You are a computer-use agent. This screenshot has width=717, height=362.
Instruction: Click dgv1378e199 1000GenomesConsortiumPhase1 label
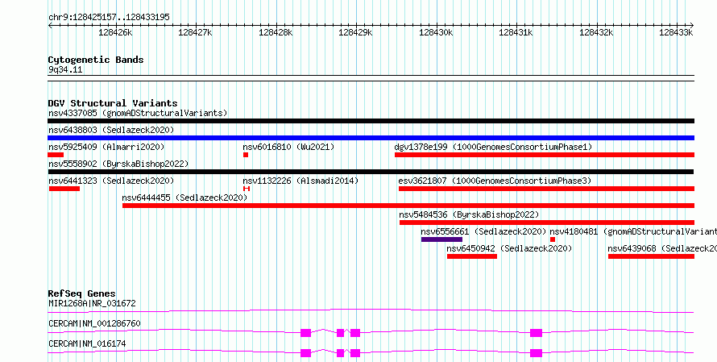pyautogui.click(x=493, y=147)
